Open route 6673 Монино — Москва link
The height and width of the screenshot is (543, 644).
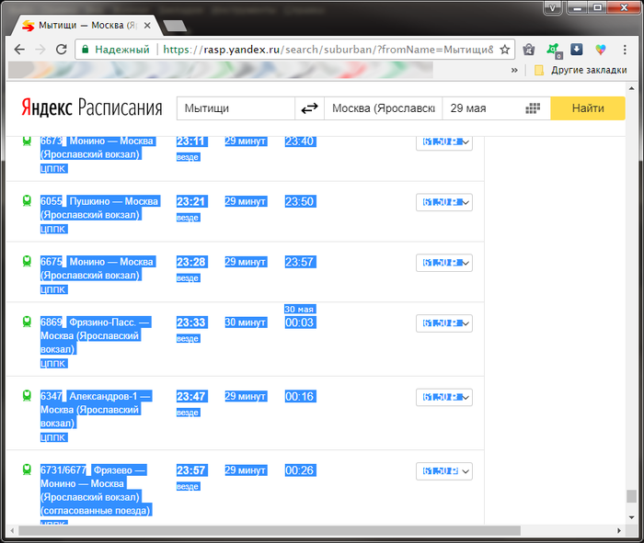pyautogui.click(x=97, y=148)
